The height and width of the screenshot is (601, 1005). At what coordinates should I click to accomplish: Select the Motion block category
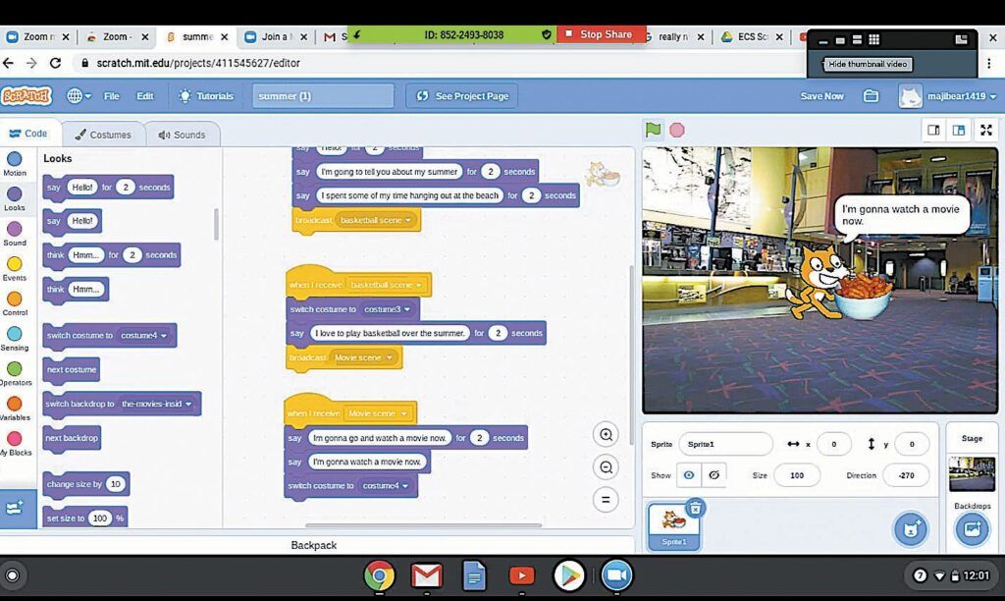tap(14, 164)
